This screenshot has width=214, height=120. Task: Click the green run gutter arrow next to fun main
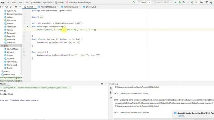27,27
